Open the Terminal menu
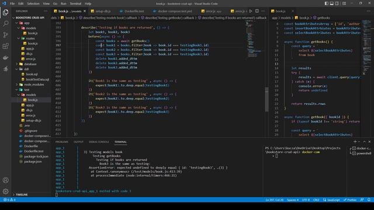The width and height of the screenshot is (374, 210). [x=75, y=3]
